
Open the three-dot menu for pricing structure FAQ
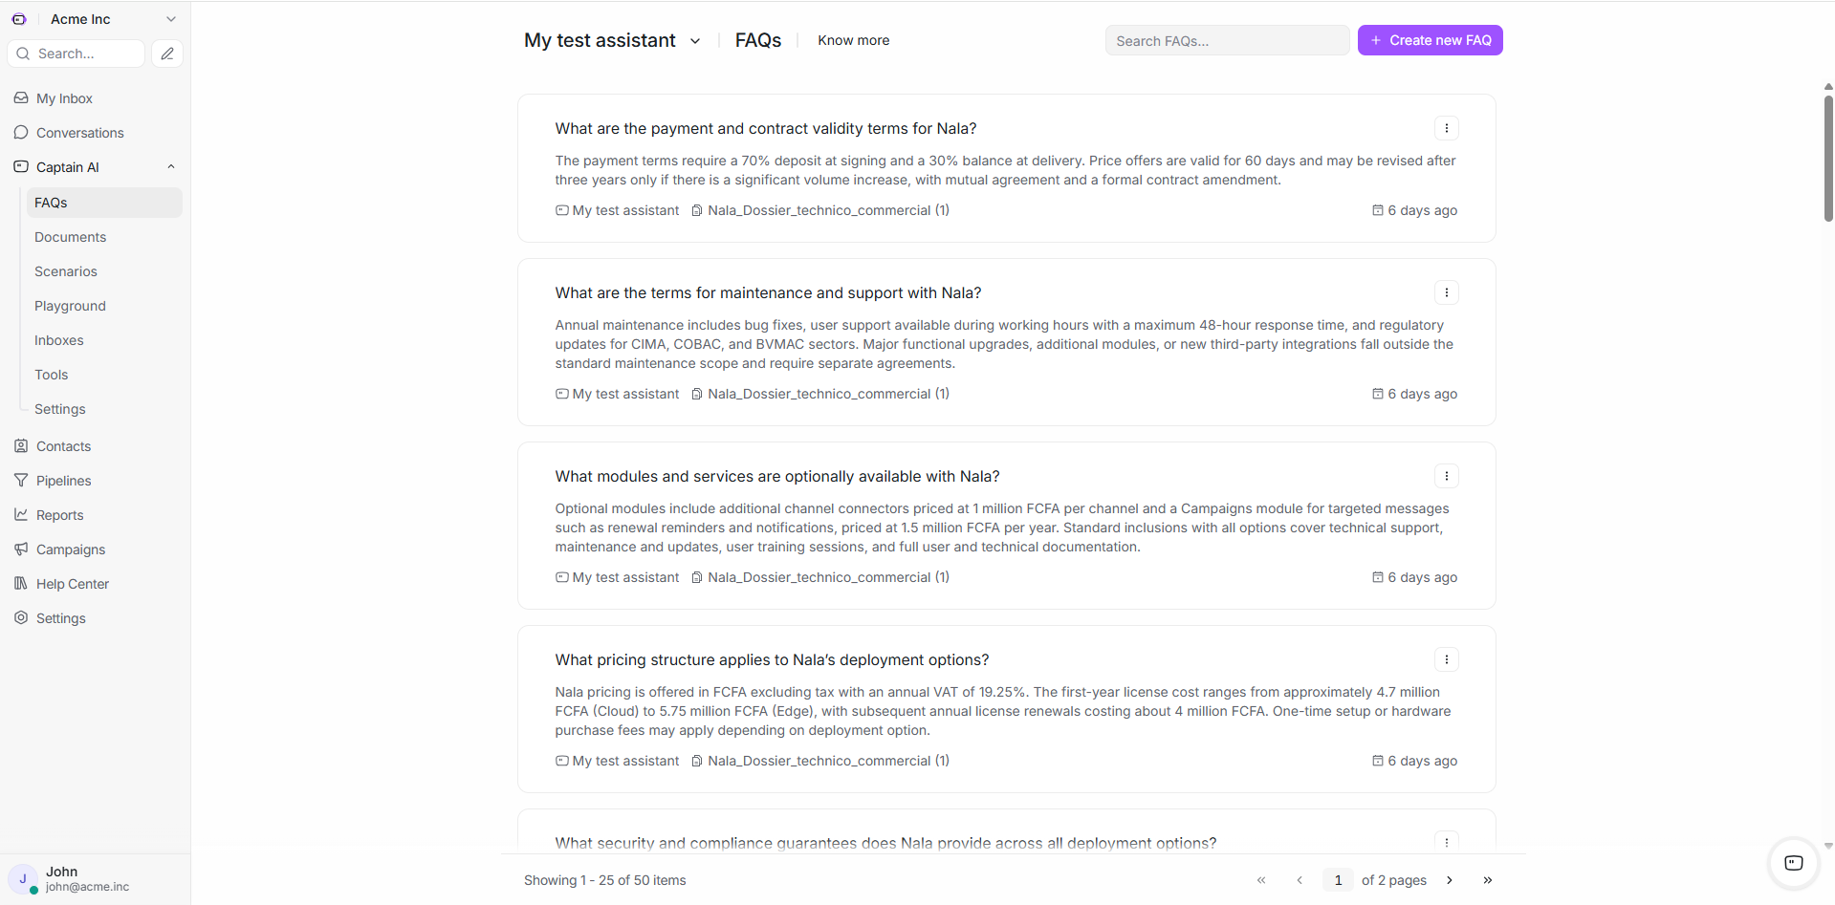point(1446,659)
